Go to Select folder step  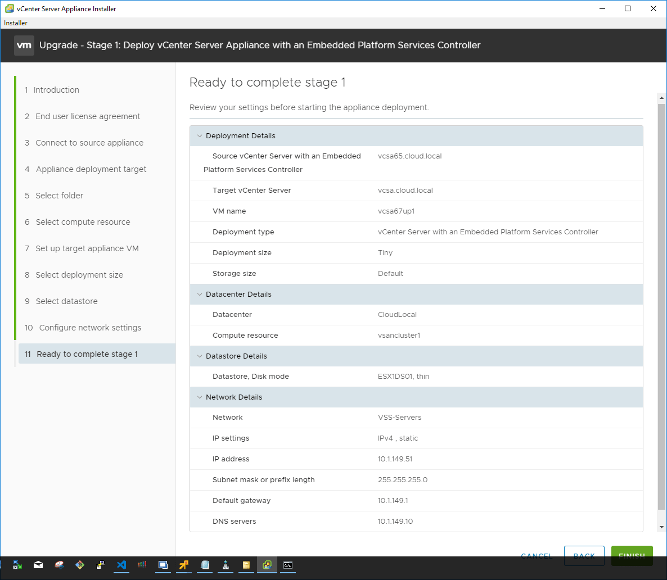[x=54, y=195]
